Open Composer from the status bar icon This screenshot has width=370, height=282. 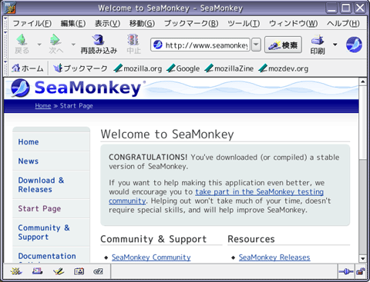point(59,271)
